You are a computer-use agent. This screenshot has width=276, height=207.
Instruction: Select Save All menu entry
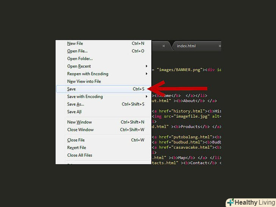coord(103,112)
